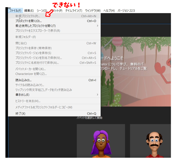
Task: Select プロジェクトを開く(O)... menu entry
Action: 28,21
